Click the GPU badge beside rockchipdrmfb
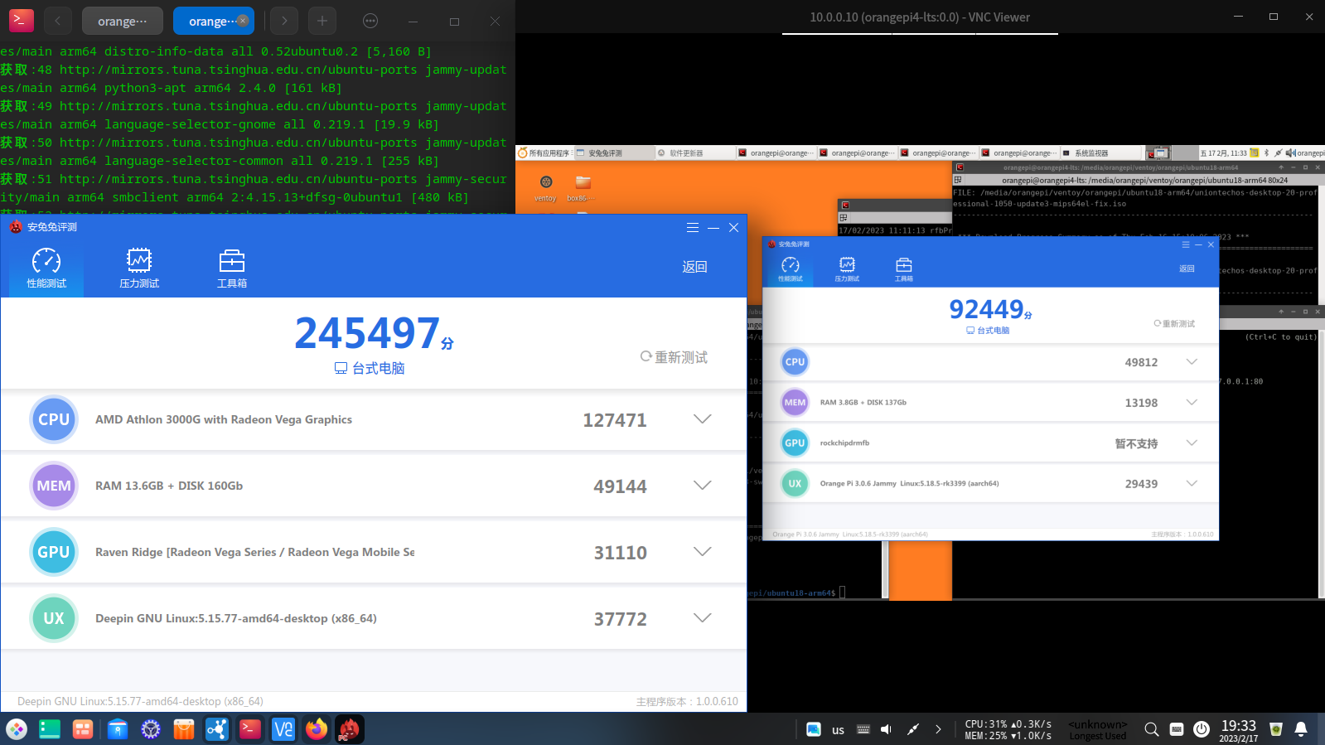Screen dimensions: 1325x745 (795, 443)
